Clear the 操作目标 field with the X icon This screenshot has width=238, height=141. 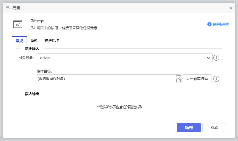[x=178, y=79]
